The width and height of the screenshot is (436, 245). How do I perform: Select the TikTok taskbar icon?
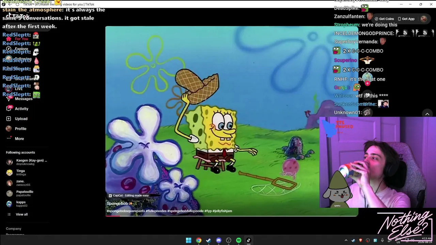point(249,240)
